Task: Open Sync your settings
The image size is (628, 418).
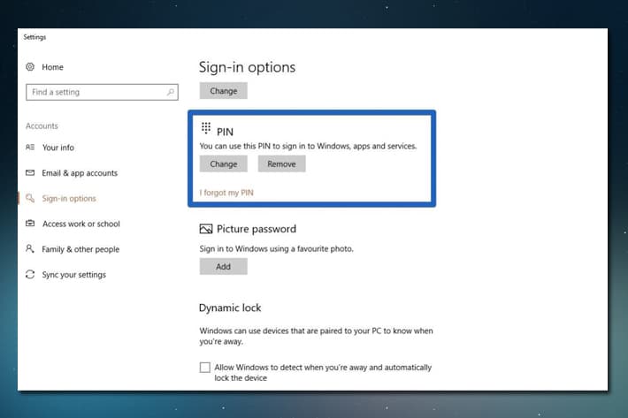Action: pyautogui.click(x=74, y=275)
